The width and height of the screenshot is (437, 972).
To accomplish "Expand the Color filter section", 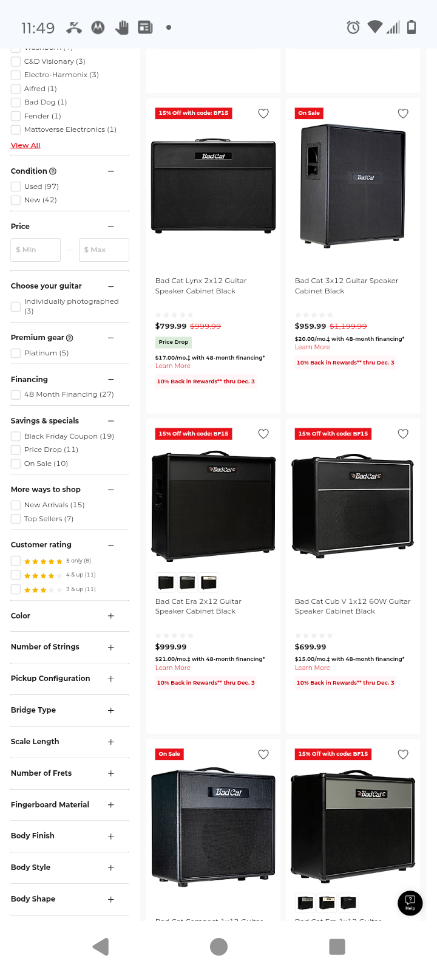I will pyautogui.click(x=111, y=616).
